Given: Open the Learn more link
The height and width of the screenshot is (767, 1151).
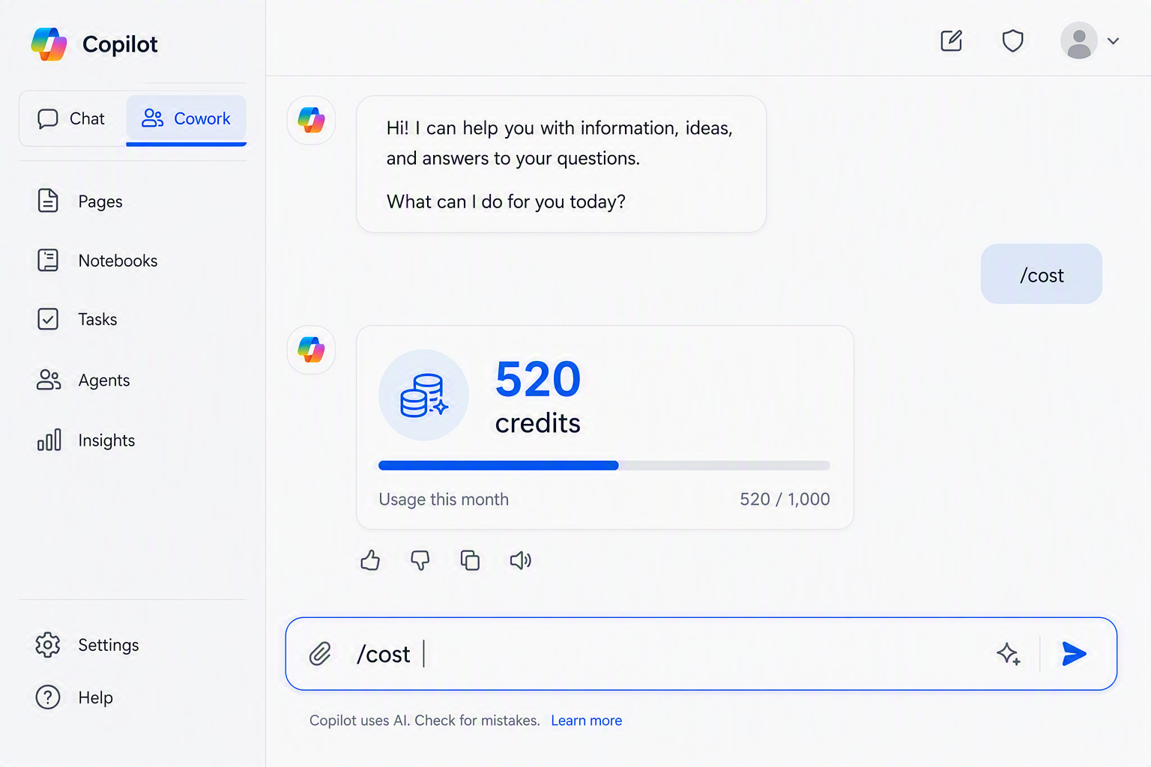Looking at the screenshot, I should click(587, 721).
